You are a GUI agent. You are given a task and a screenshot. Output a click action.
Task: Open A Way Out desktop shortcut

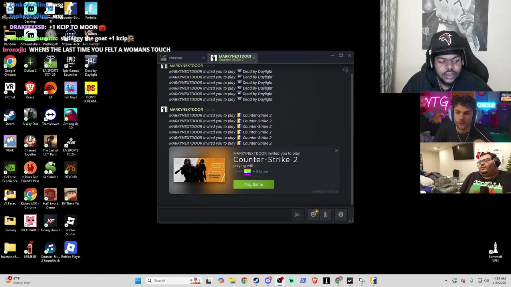(30, 117)
